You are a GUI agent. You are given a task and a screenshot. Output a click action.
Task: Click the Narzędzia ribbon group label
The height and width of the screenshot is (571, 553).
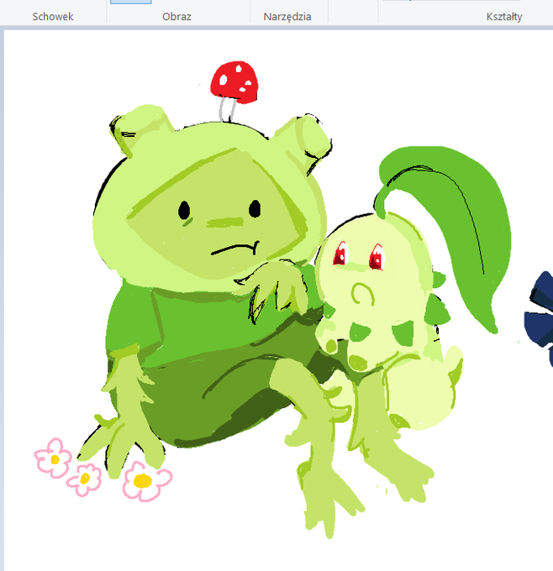click(287, 17)
